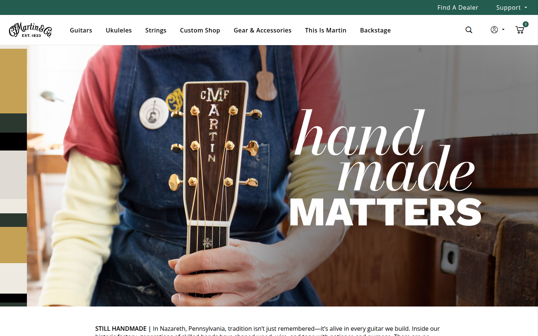Viewport: 538px width, 336px height.
Task: Open the Guitars menu
Action: click(81, 30)
